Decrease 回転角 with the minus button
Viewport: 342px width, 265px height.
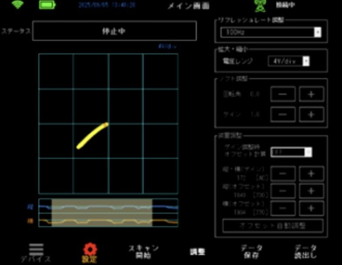point(283,94)
